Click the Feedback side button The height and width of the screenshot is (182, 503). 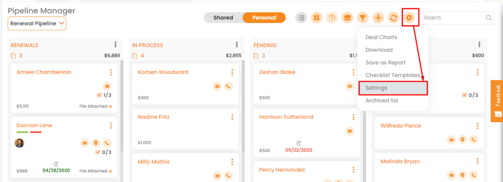tap(497, 101)
